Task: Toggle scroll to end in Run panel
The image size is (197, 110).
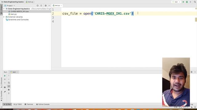Action: pos(9,86)
